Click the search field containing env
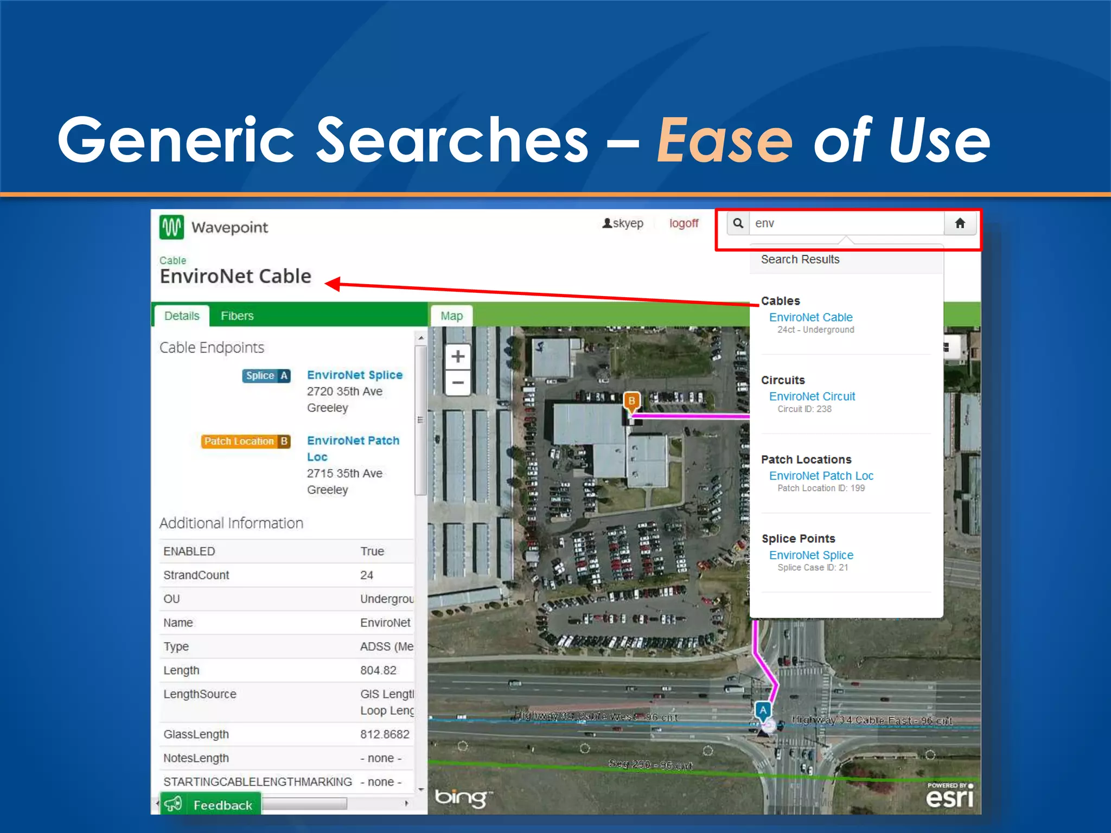The width and height of the screenshot is (1111, 833). click(847, 223)
